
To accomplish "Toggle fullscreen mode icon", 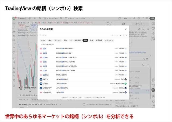I will tap(143, 19).
